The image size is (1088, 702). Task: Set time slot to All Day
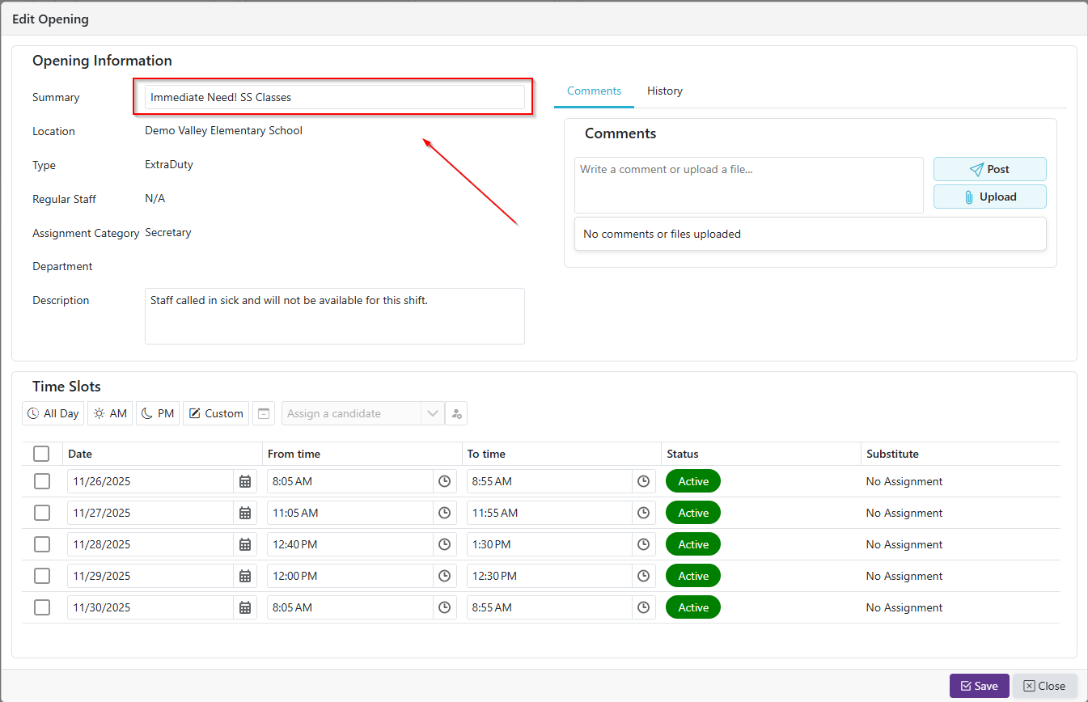point(53,413)
